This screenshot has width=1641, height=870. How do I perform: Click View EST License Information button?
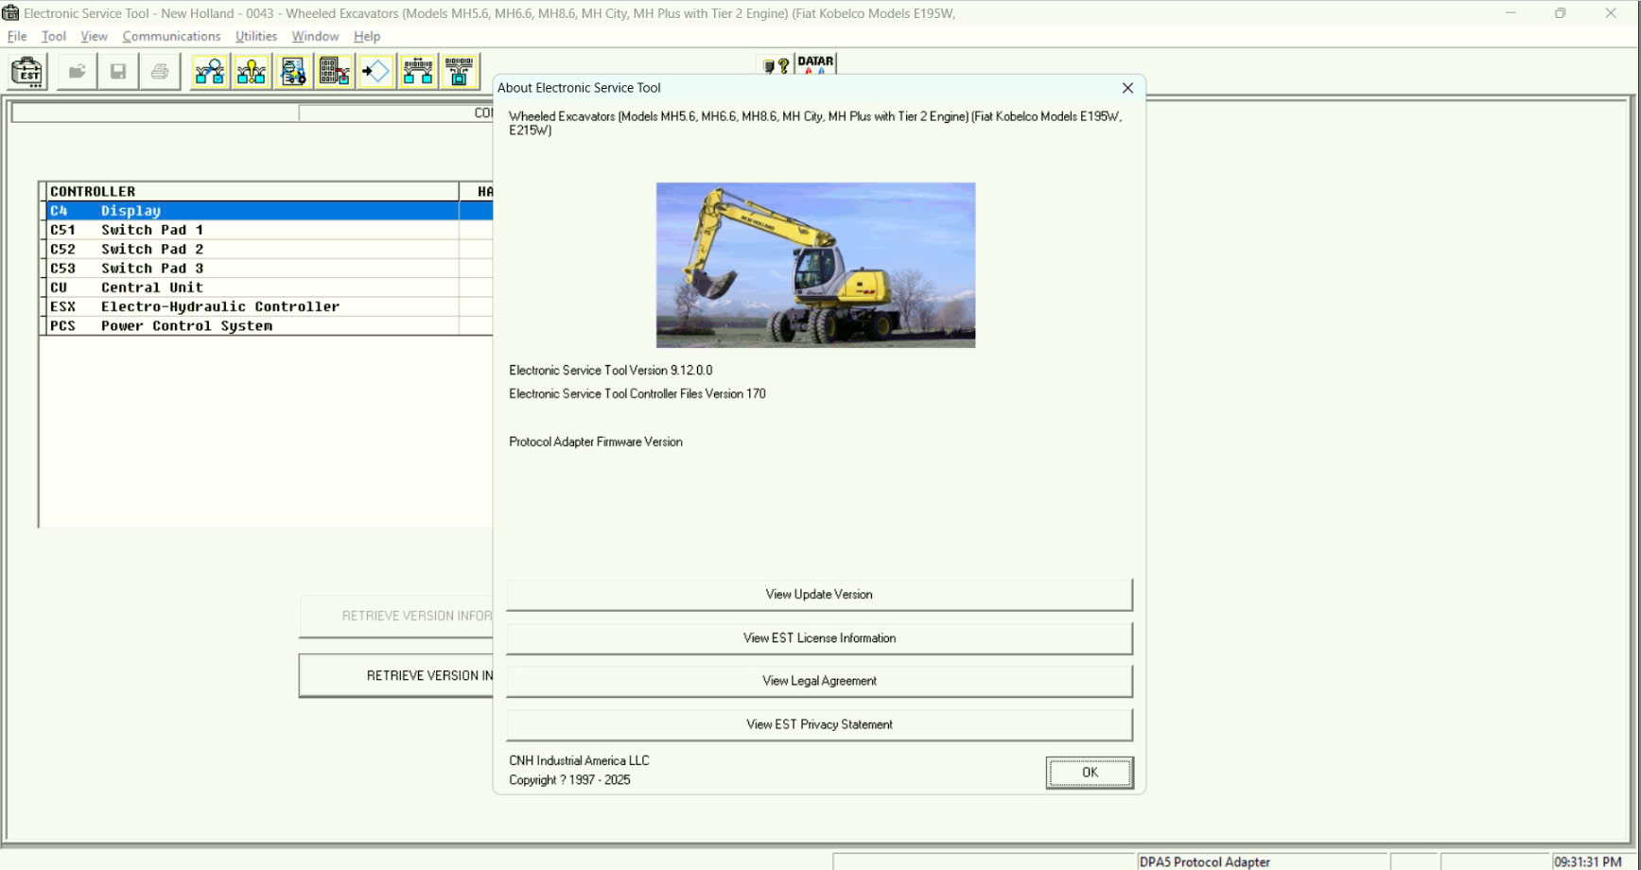pyautogui.click(x=819, y=638)
